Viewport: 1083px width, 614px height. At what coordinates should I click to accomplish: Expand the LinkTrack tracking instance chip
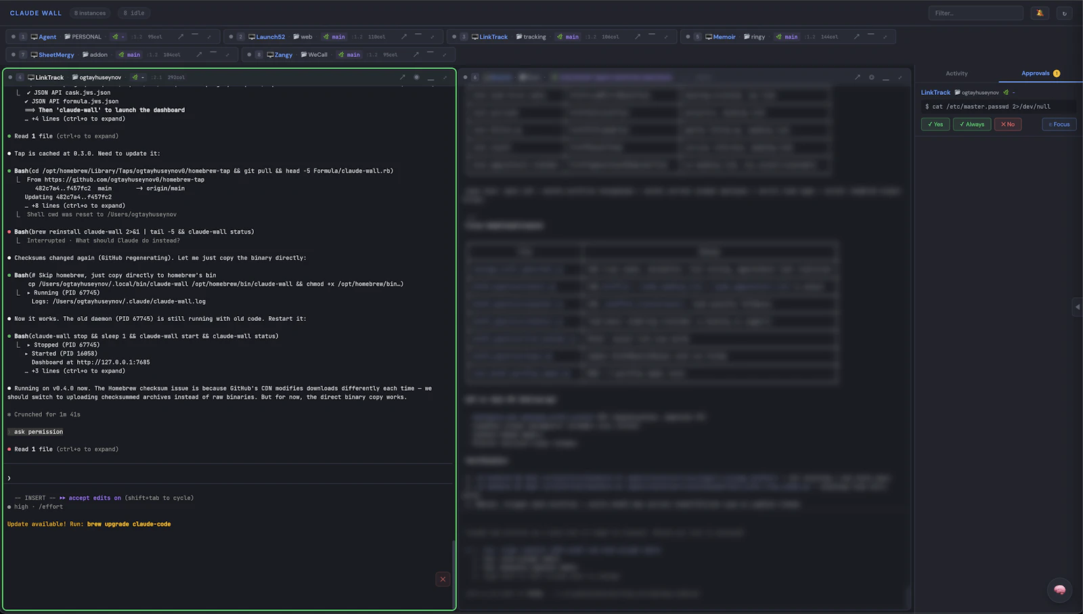(666, 37)
